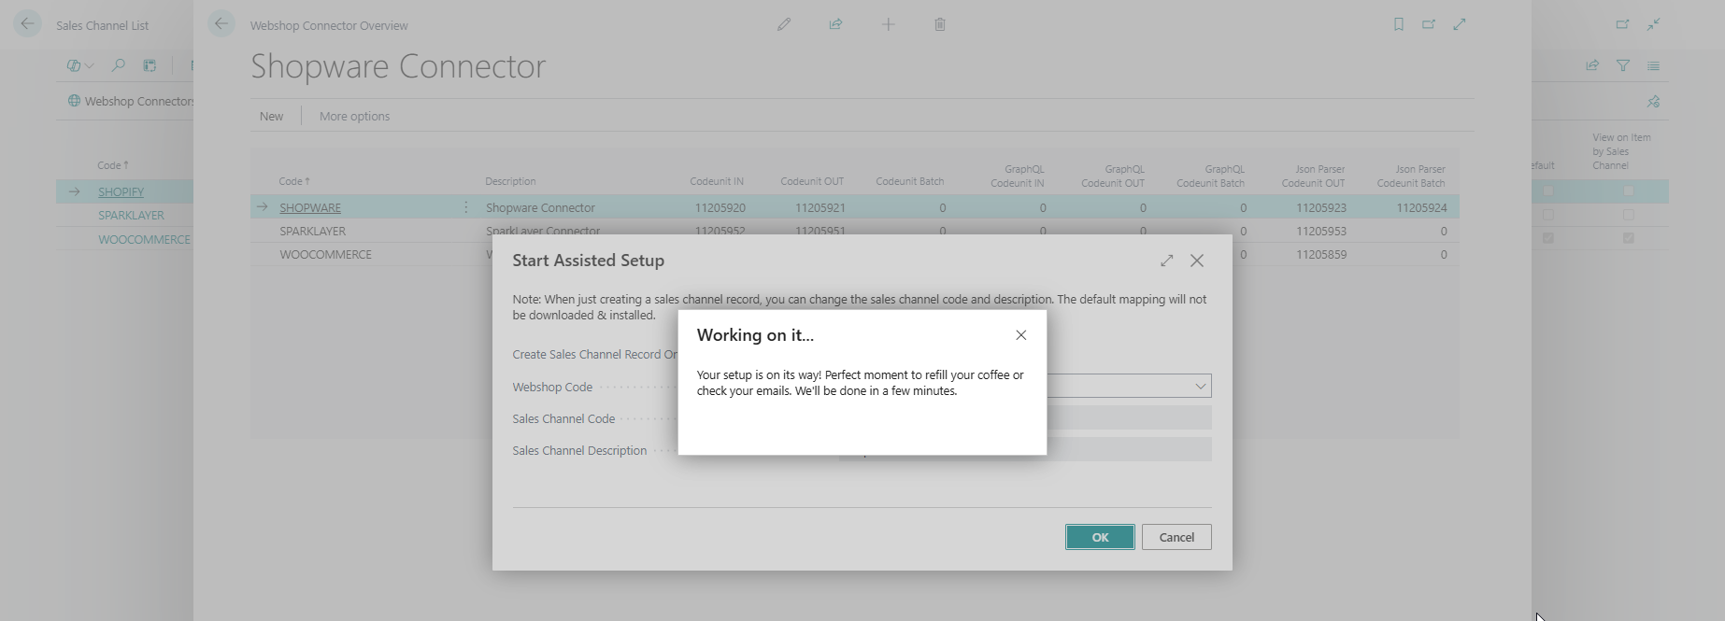Click the Create Sales Channel Record label

(x=594, y=354)
